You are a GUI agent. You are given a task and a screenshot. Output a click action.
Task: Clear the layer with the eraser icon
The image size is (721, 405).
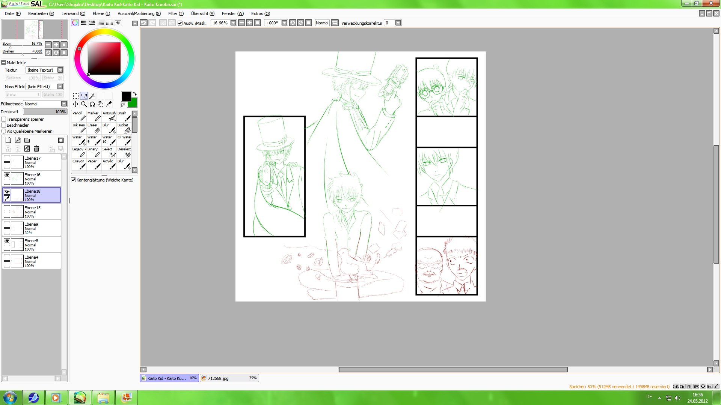[27, 149]
